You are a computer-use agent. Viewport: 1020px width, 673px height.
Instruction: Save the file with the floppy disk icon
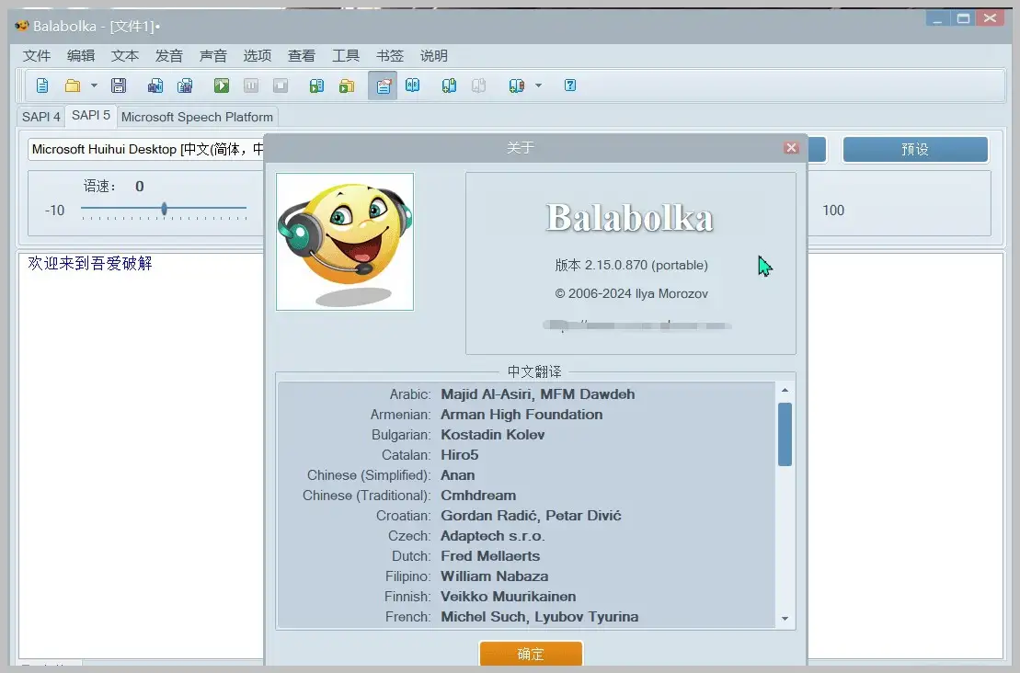[119, 86]
